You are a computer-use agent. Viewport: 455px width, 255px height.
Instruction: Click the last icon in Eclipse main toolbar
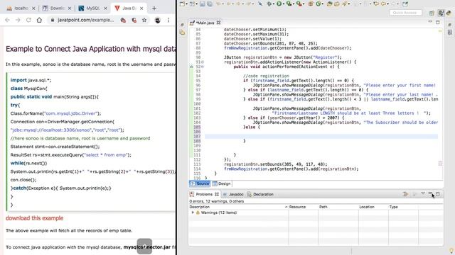[405, 4]
